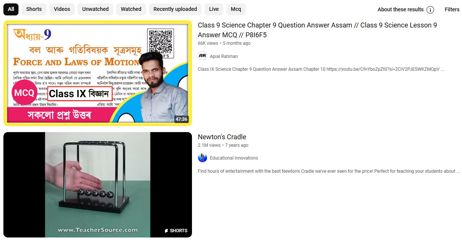
Task: Open the Class 9 Science Chapter 9 title
Action: [317, 30]
